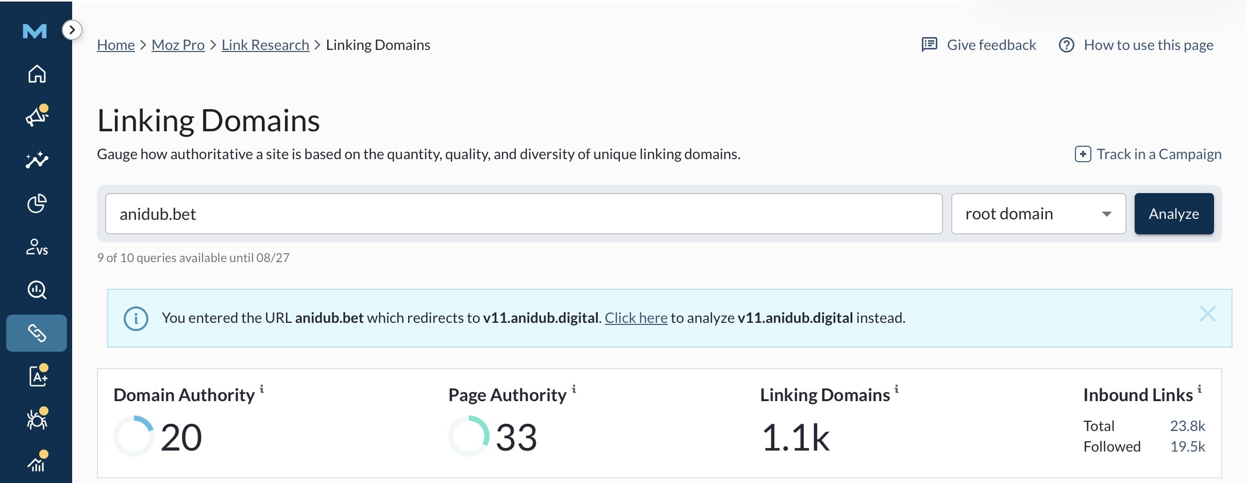Click here to analyze v11.anidub.digital
This screenshot has height=483, width=1247.
coord(636,318)
